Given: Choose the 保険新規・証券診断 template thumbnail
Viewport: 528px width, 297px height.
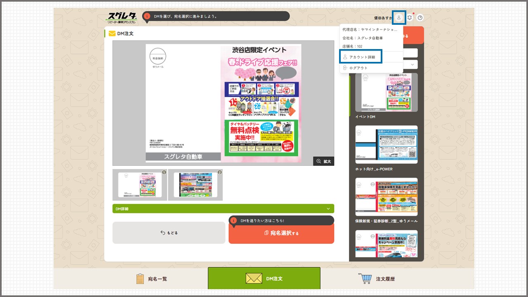Looking at the screenshot, I should coord(387,197).
